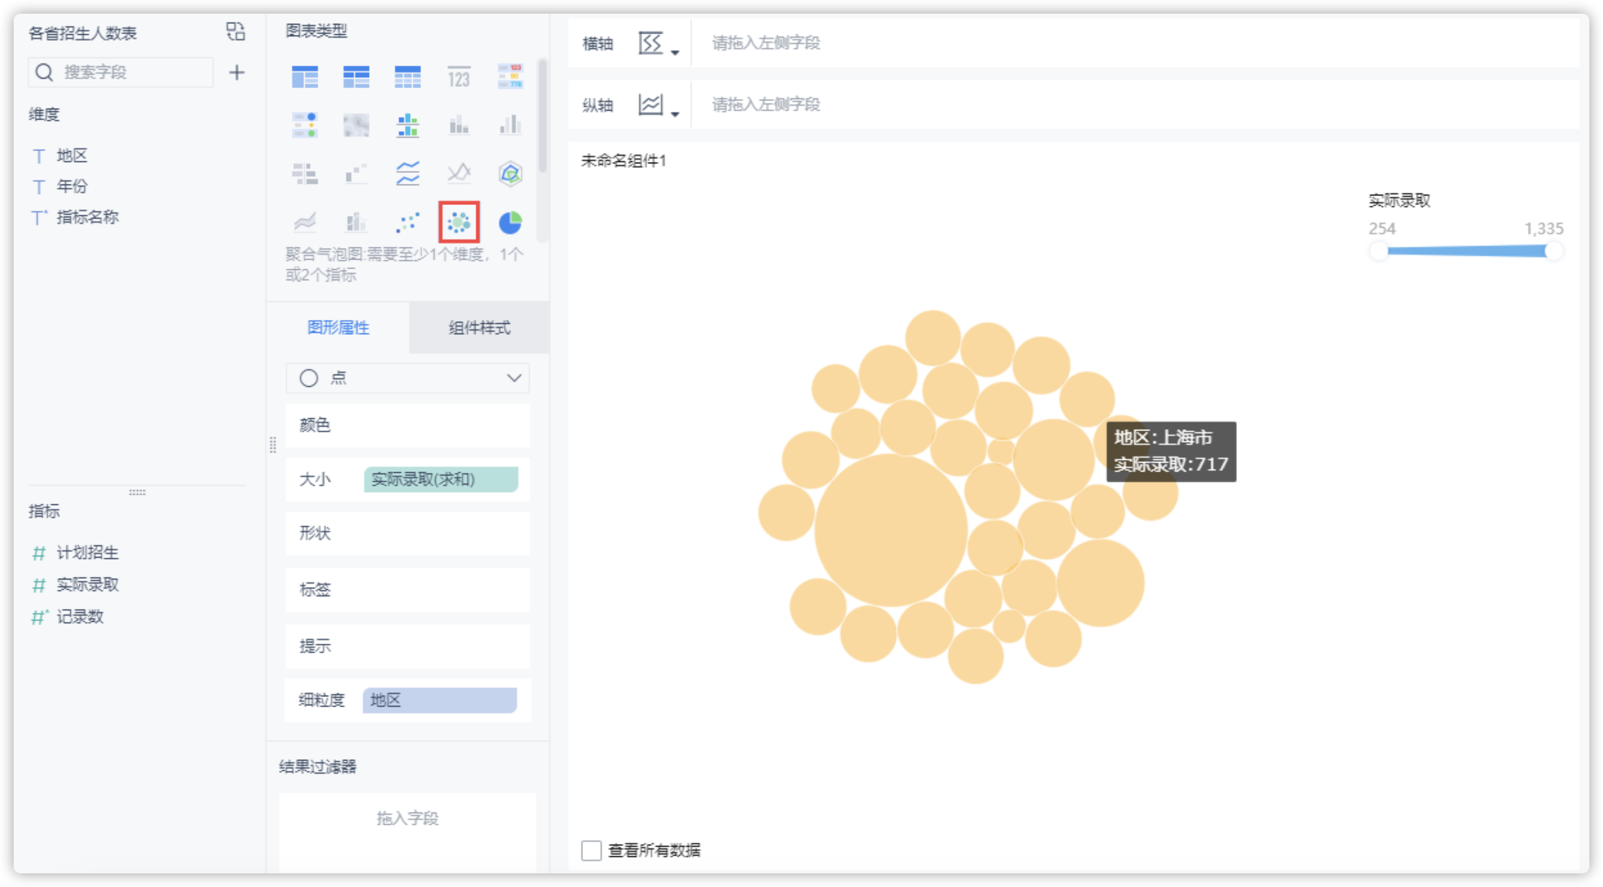Click the switch dataset icon beside 各省招生人数表
This screenshot has height=887, width=1603.
click(x=235, y=31)
